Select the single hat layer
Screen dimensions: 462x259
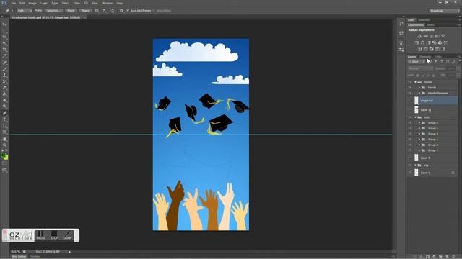pos(432,101)
